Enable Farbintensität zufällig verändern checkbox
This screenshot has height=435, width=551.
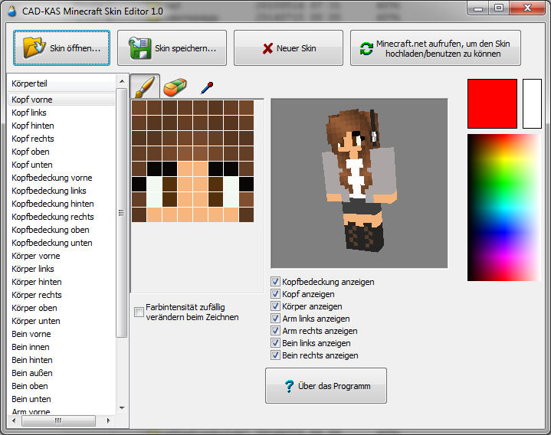tap(139, 312)
